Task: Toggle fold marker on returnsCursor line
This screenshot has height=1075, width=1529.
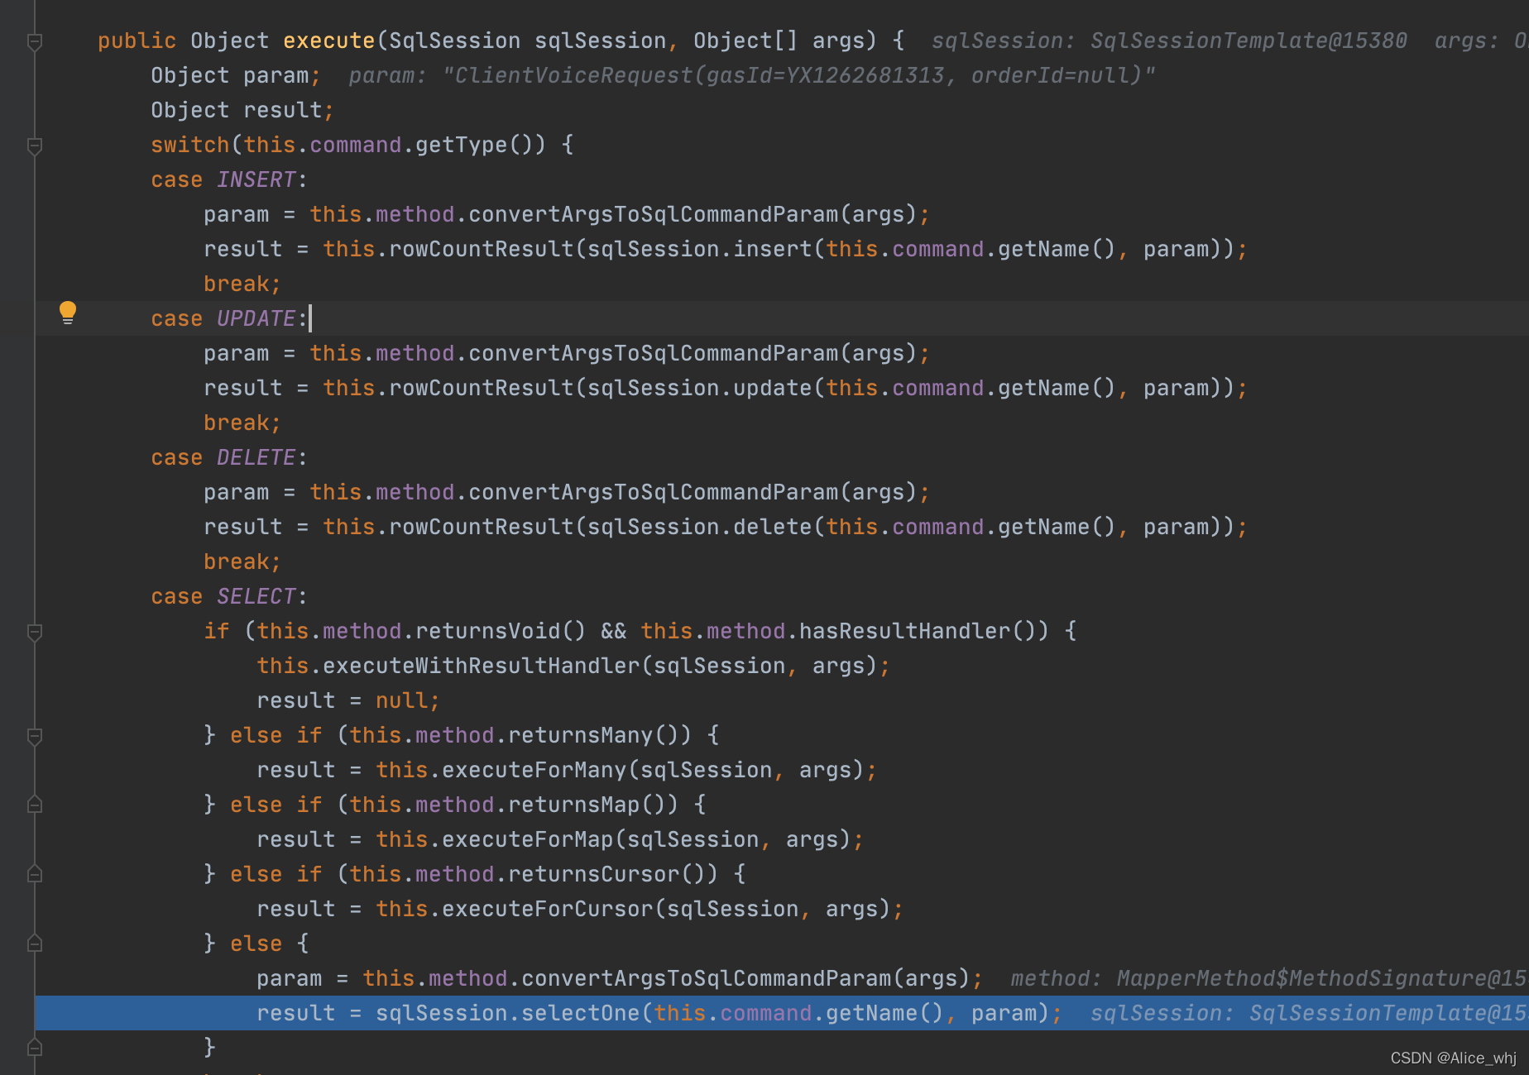Action: [x=35, y=874]
